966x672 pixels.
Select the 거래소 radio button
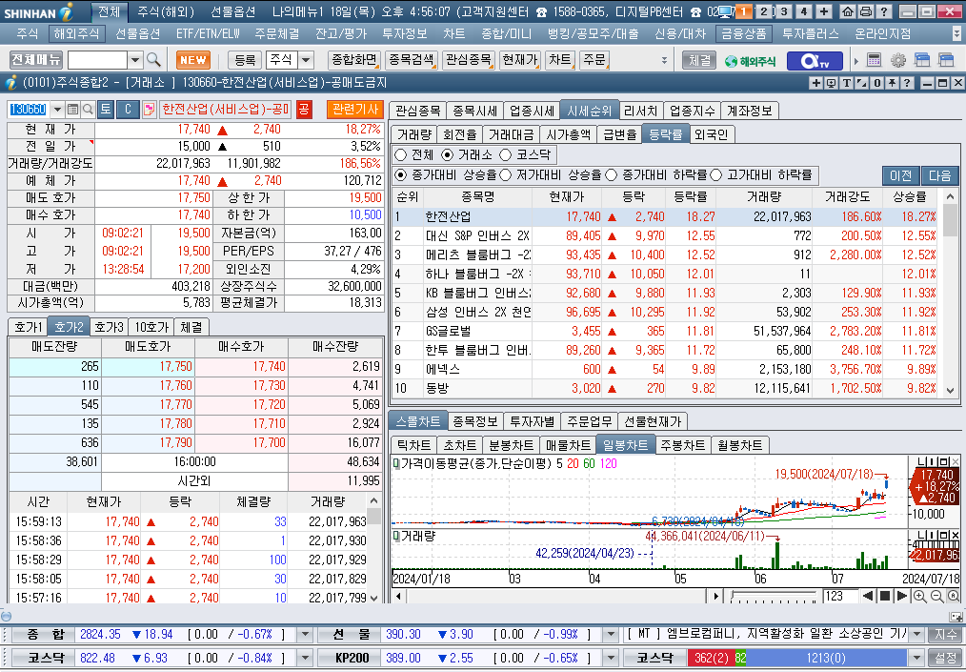click(447, 154)
